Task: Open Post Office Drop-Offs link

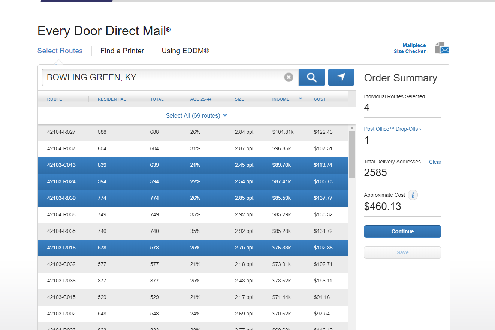Action: click(392, 129)
